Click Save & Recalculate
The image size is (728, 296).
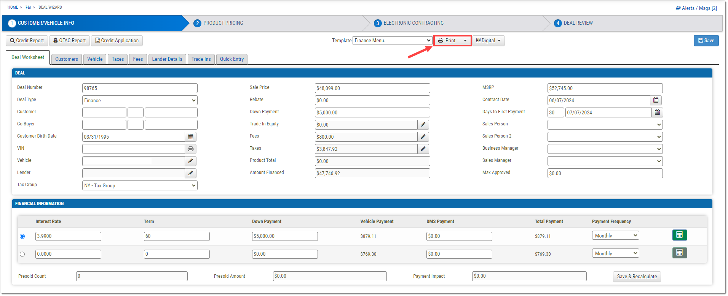click(x=637, y=277)
